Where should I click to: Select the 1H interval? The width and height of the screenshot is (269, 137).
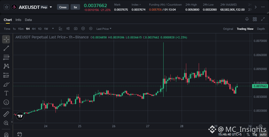pos(28,29)
